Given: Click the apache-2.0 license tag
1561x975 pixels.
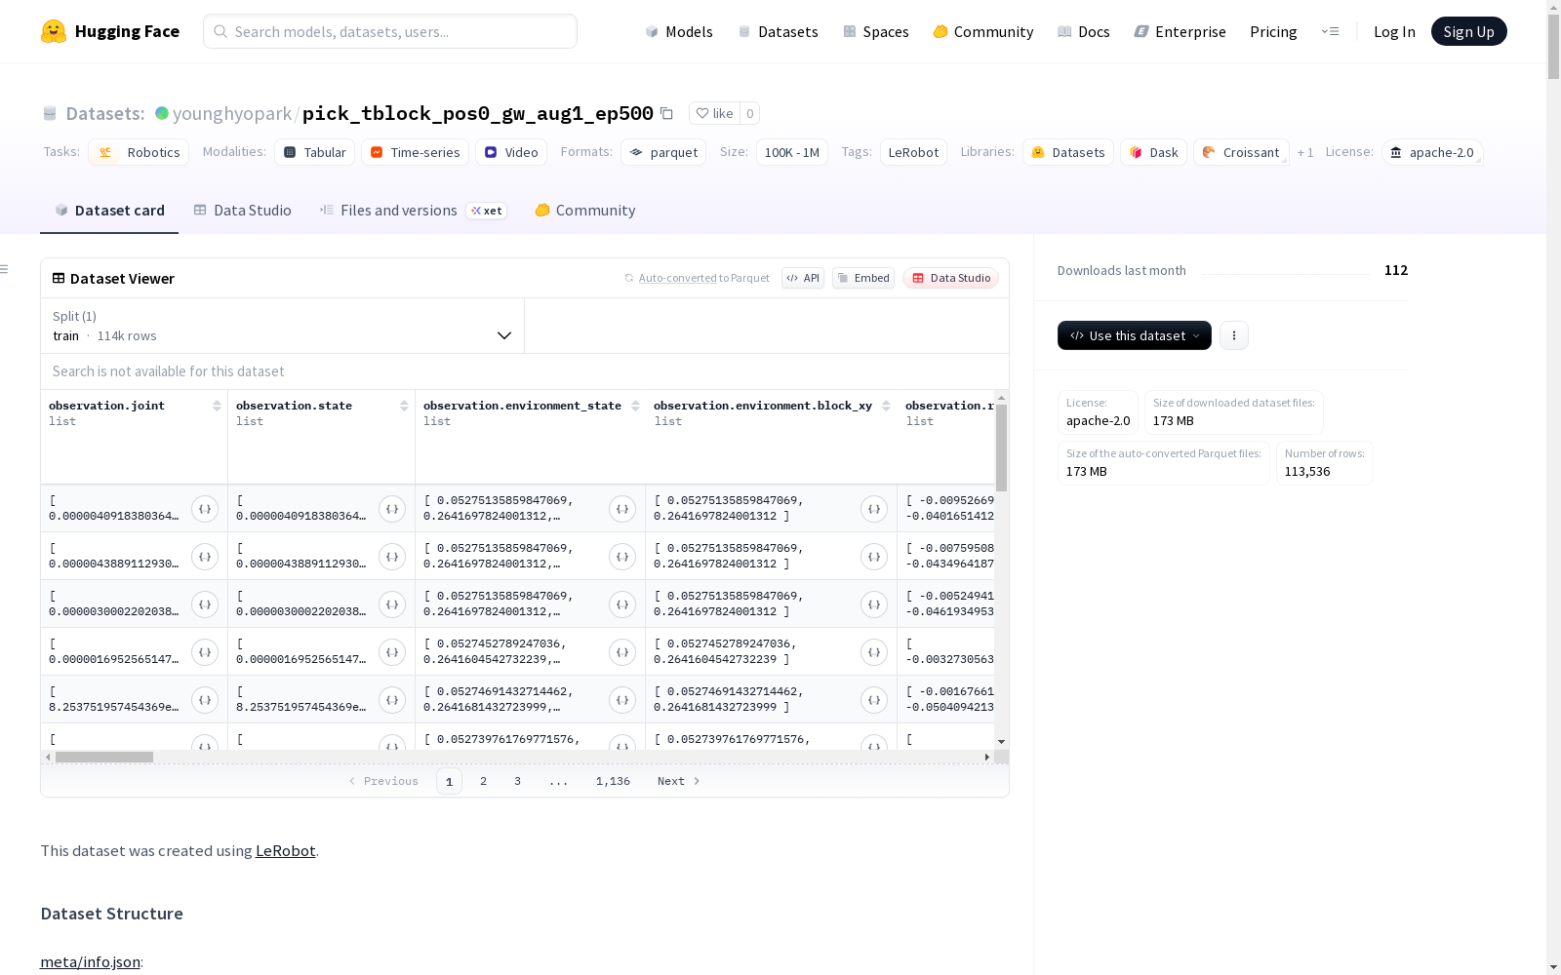Looking at the screenshot, I should 1432,152.
